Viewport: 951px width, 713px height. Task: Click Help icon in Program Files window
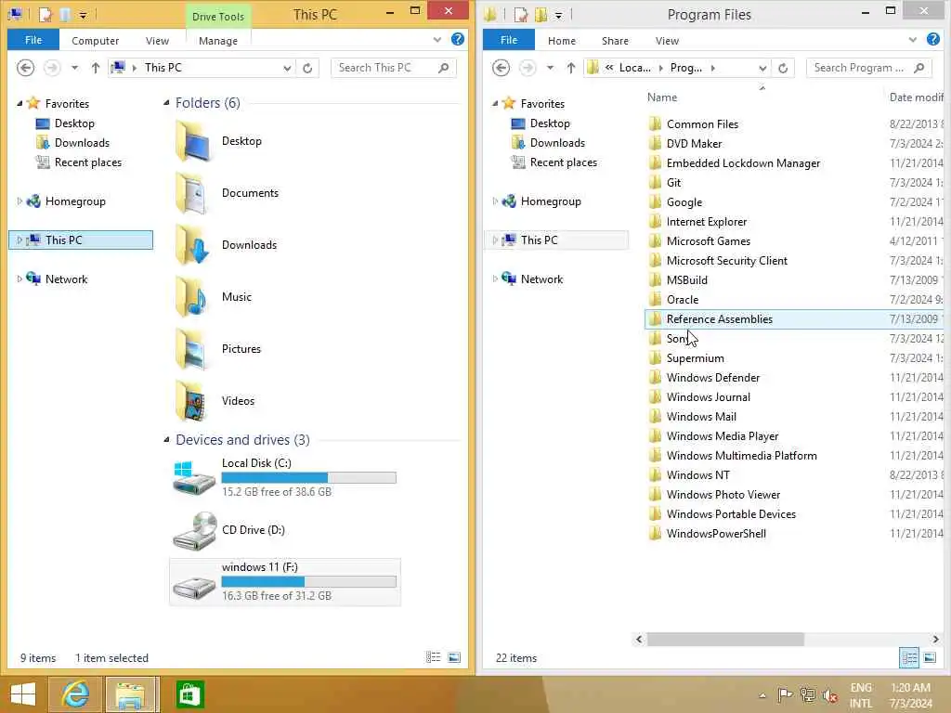[933, 39]
